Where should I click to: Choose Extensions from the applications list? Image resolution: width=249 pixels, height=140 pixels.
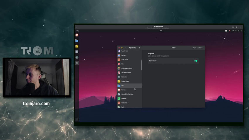click(124, 77)
